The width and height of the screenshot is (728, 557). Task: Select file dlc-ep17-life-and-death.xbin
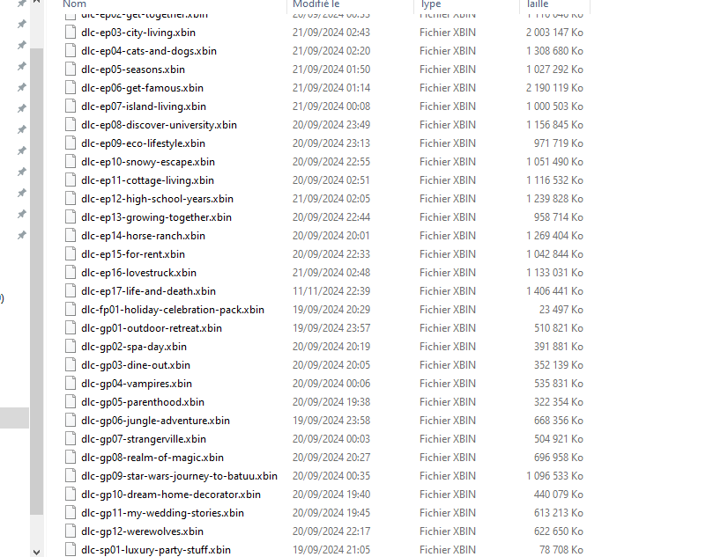pos(149,291)
